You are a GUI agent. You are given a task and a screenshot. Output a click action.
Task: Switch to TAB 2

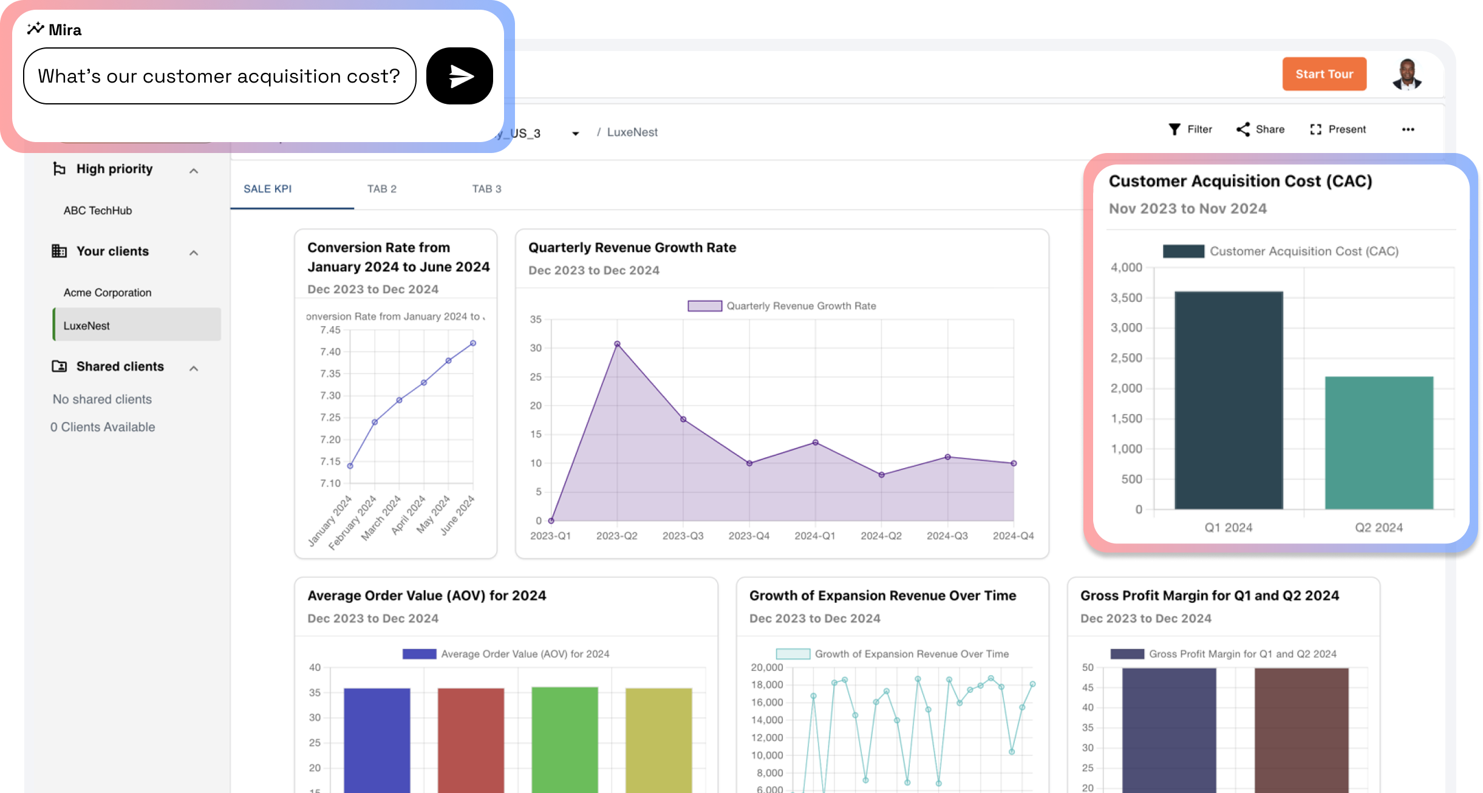pos(381,189)
